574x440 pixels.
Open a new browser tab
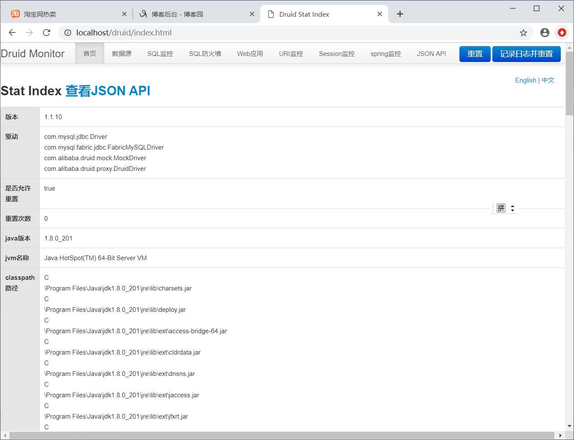[400, 14]
